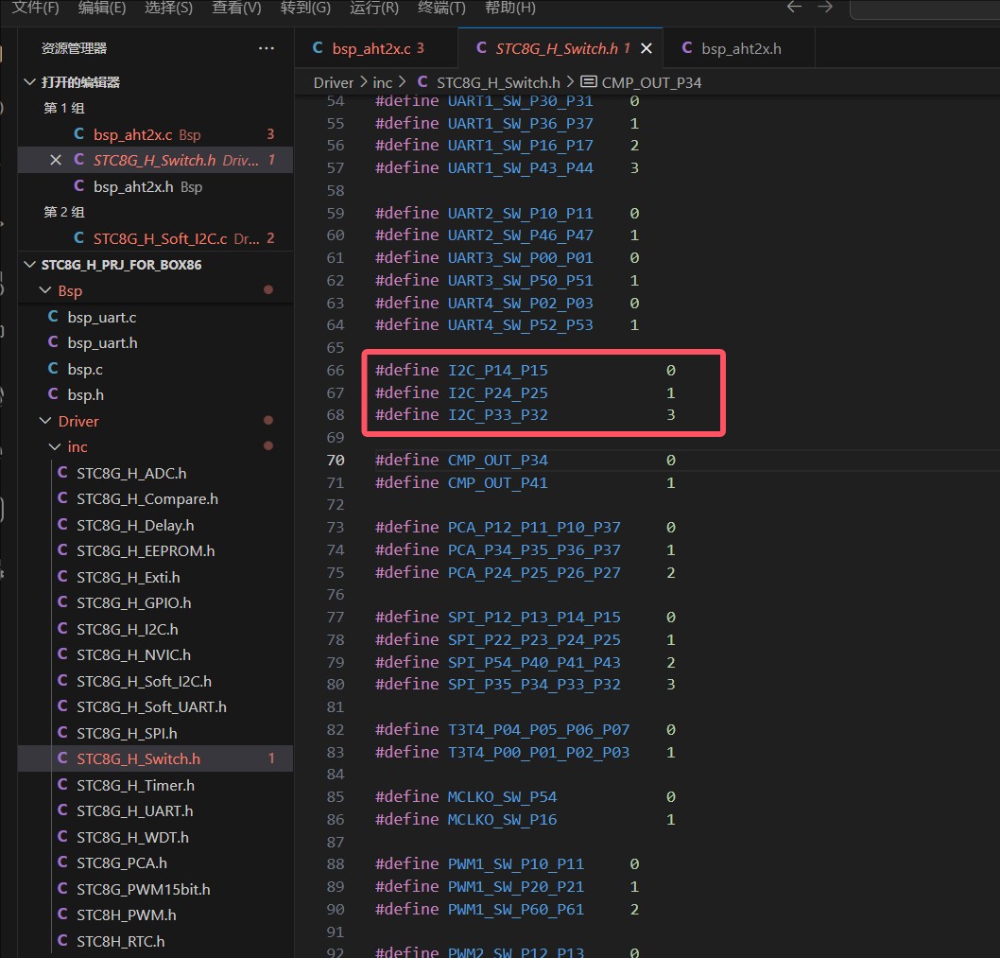Open the 帮助(H) menu
Screen dimensions: 1000x958
(x=510, y=8)
